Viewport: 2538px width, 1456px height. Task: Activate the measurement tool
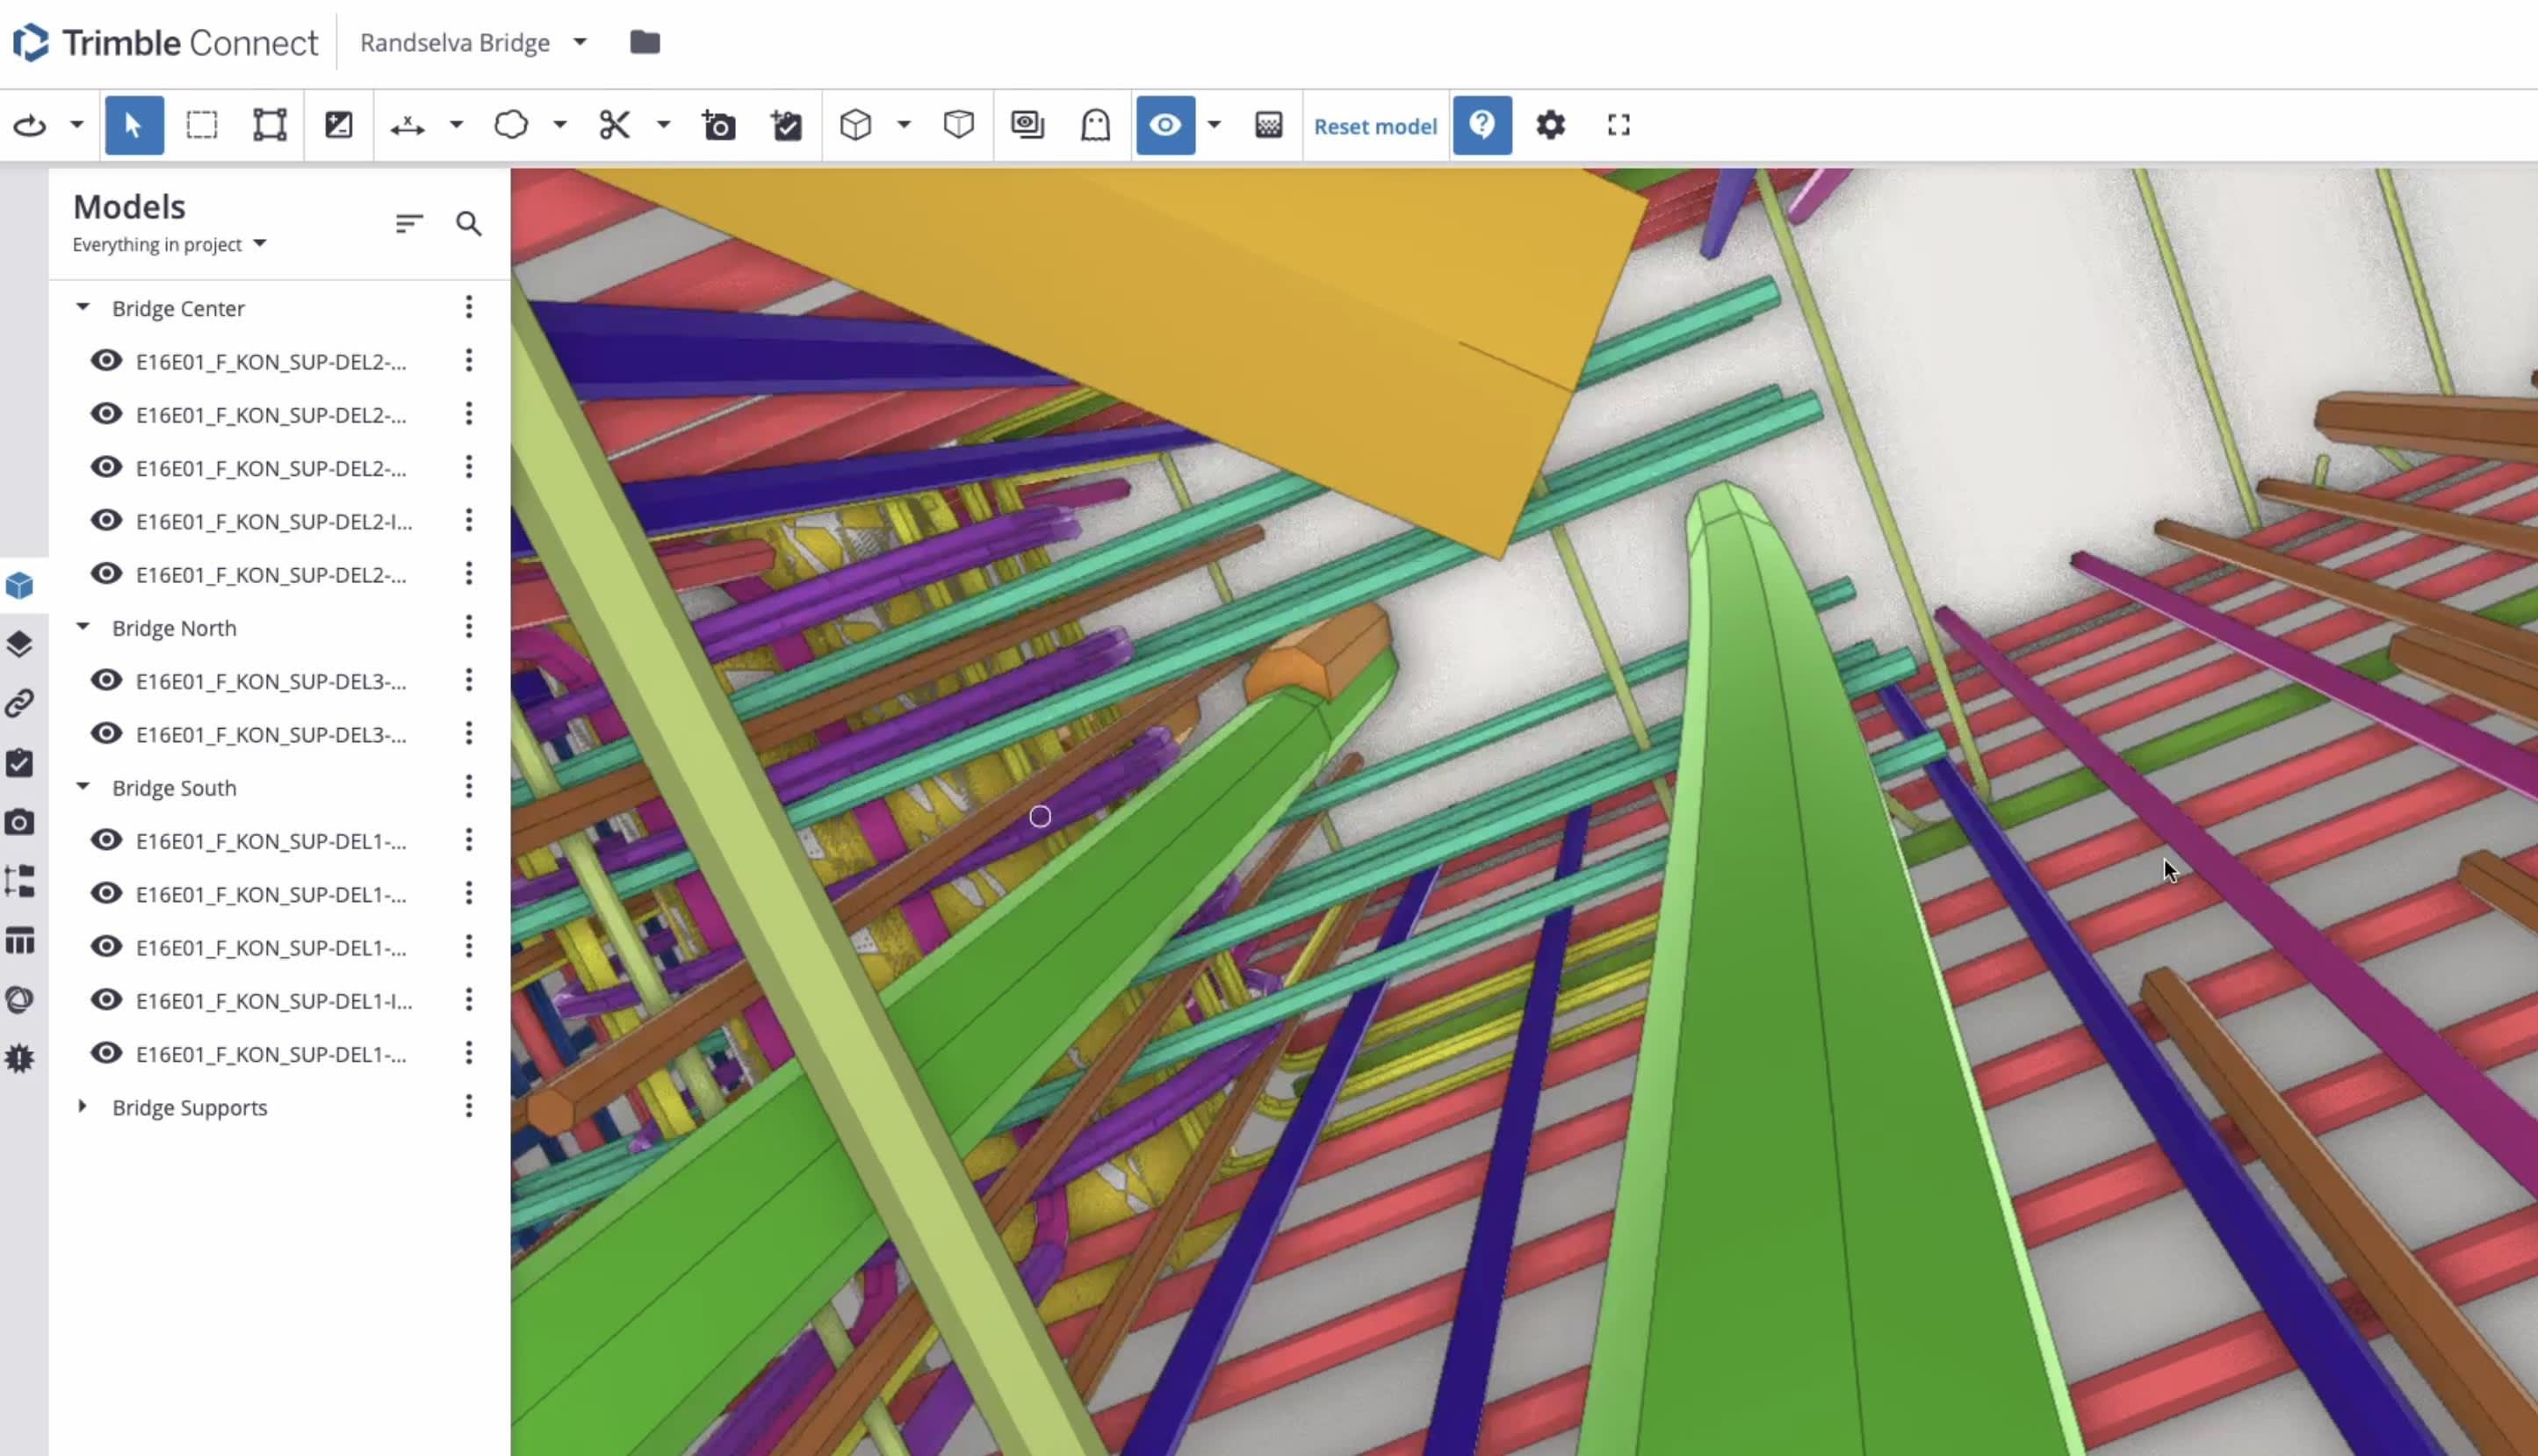tap(408, 125)
